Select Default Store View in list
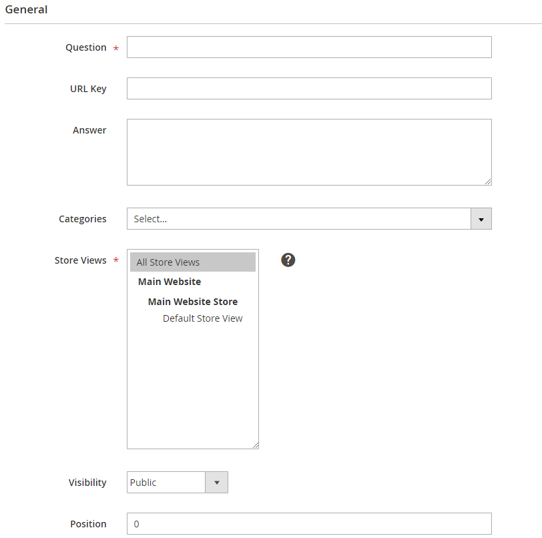 (x=202, y=318)
